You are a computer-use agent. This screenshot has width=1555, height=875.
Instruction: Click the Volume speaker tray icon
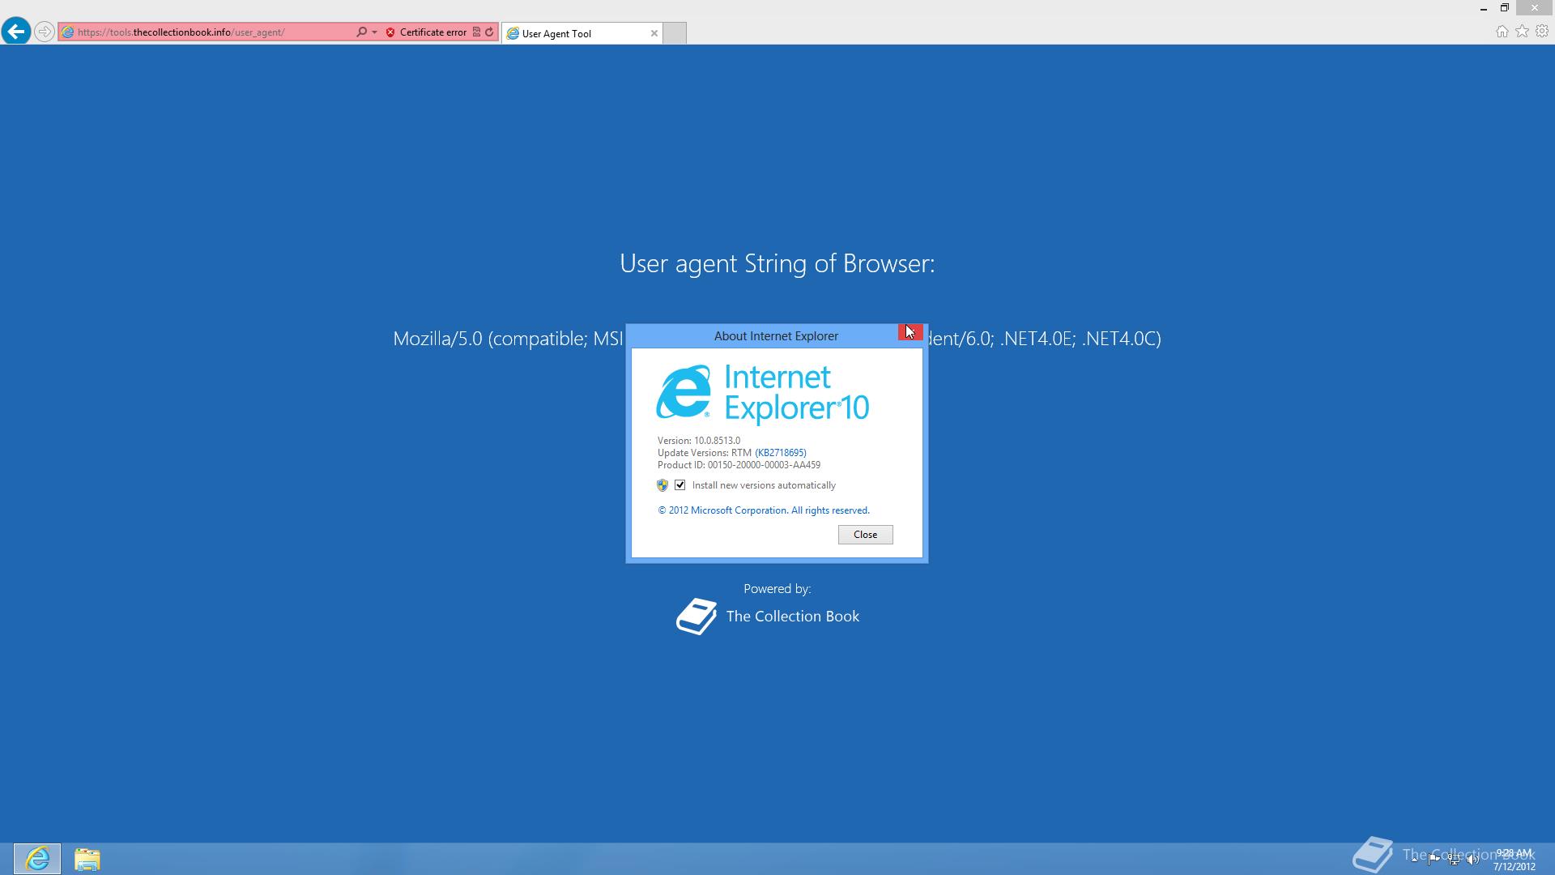(x=1472, y=860)
